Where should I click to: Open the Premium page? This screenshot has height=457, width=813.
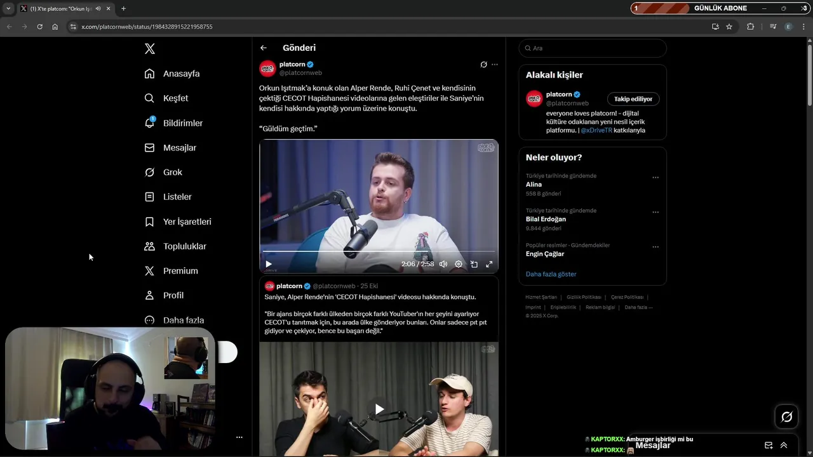pos(171,270)
